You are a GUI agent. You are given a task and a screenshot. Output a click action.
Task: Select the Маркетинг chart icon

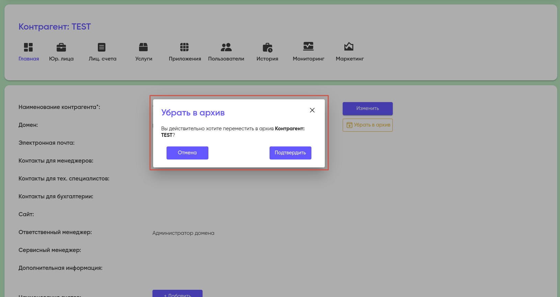pyautogui.click(x=349, y=46)
